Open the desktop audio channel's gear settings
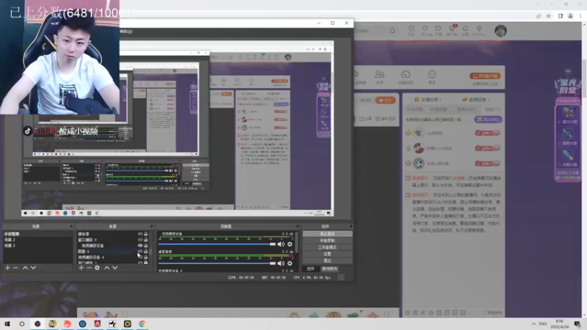The height and width of the screenshot is (330, 587). pos(290,263)
